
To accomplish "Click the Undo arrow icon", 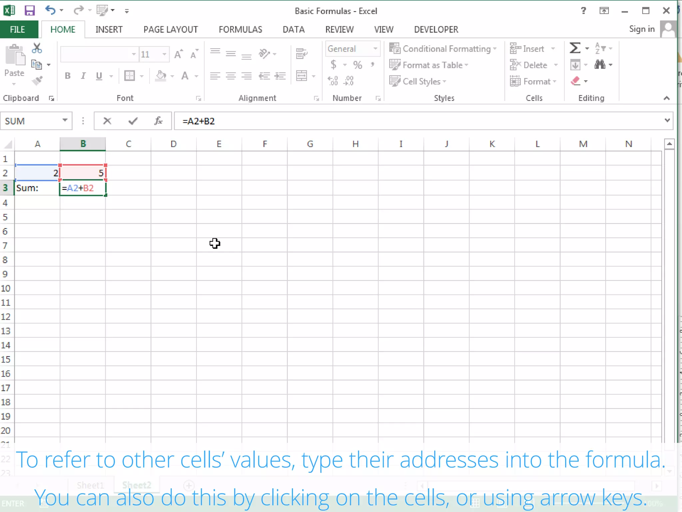I will [50, 10].
